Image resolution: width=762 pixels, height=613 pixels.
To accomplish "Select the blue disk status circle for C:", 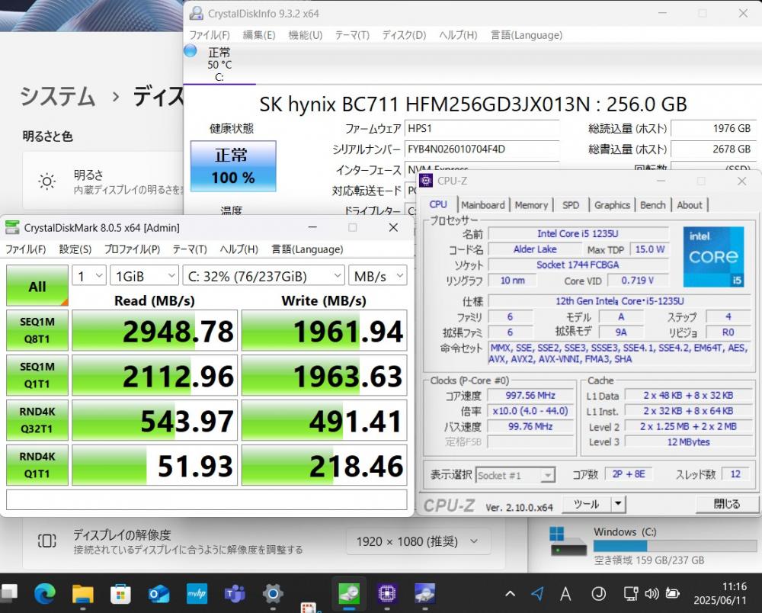I will click(190, 50).
